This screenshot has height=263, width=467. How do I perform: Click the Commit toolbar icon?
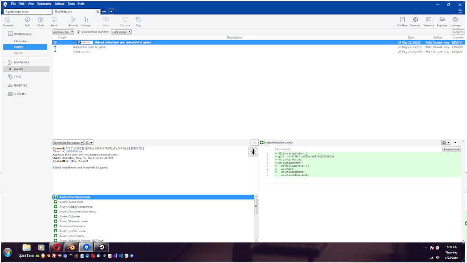pos(8,21)
